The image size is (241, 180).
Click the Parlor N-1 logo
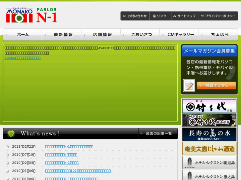(x=47, y=15)
